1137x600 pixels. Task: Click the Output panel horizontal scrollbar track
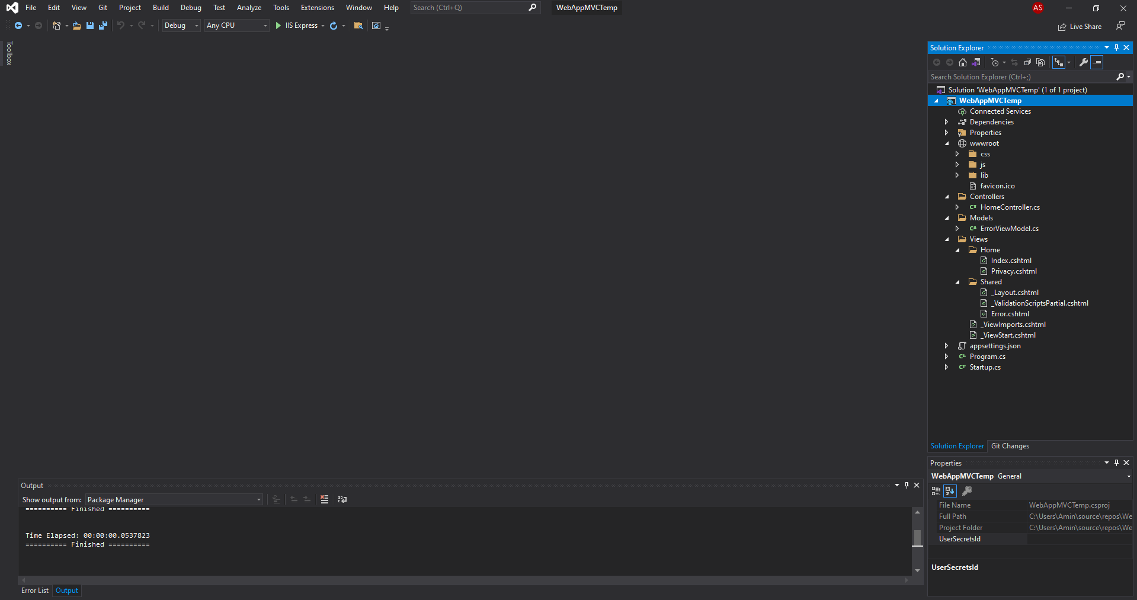pos(465,580)
